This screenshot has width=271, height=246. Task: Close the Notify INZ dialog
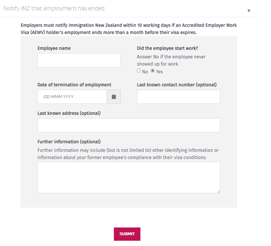(x=249, y=11)
